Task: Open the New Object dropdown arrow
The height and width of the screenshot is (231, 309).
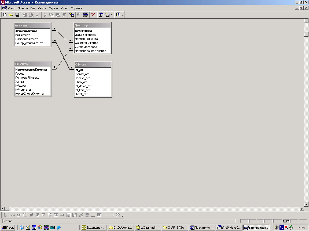Action: pyautogui.click(x=112, y=15)
